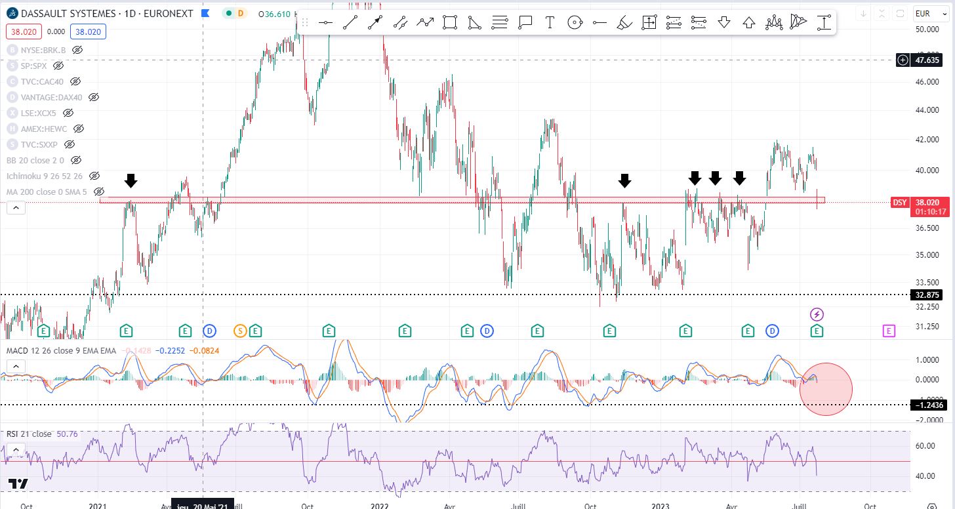The image size is (955, 509).
Task: Click the MACD 12 26 indicator label
Action: [60, 351]
